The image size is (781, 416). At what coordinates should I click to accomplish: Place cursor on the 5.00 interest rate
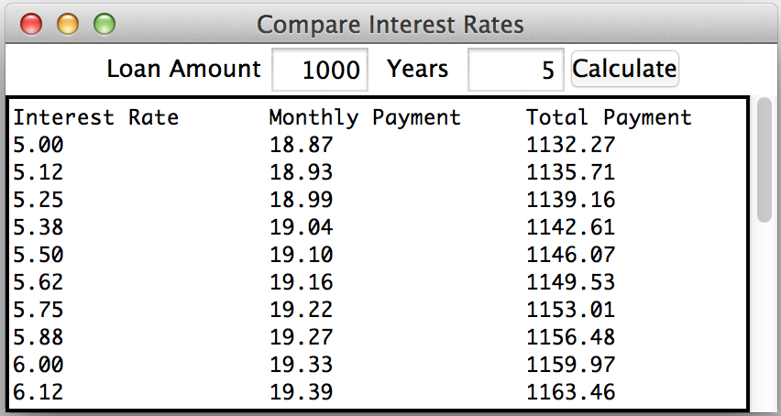[x=38, y=145]
